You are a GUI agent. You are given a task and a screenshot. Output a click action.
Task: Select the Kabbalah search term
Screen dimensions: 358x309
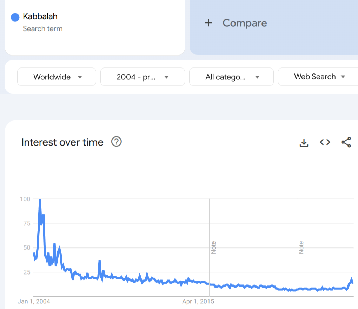[40, 17]
